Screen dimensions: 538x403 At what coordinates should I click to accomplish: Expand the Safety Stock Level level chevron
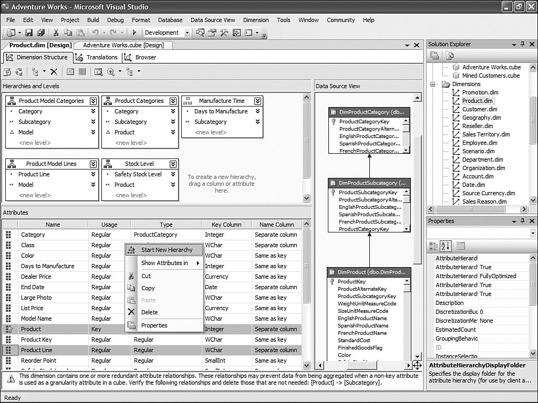(173, 174)
